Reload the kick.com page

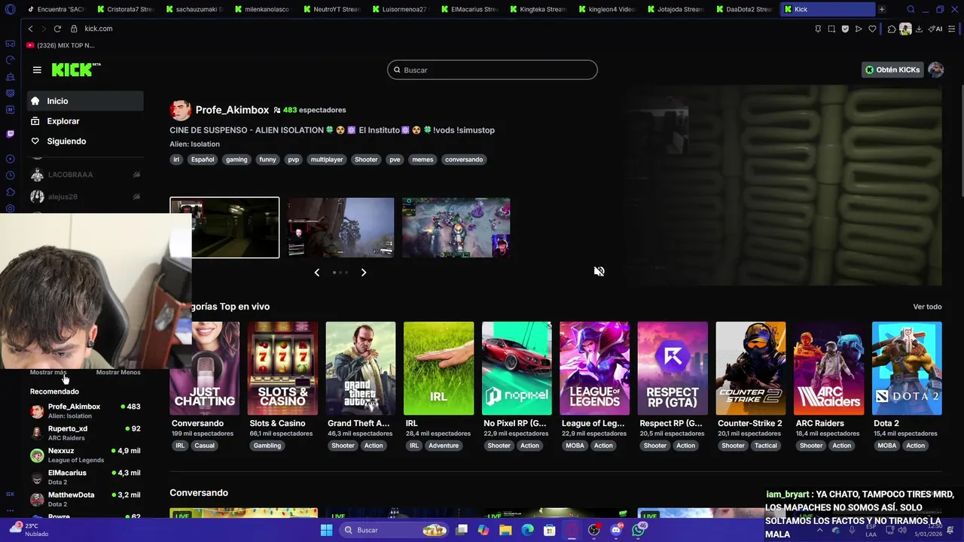click(57, 29)
